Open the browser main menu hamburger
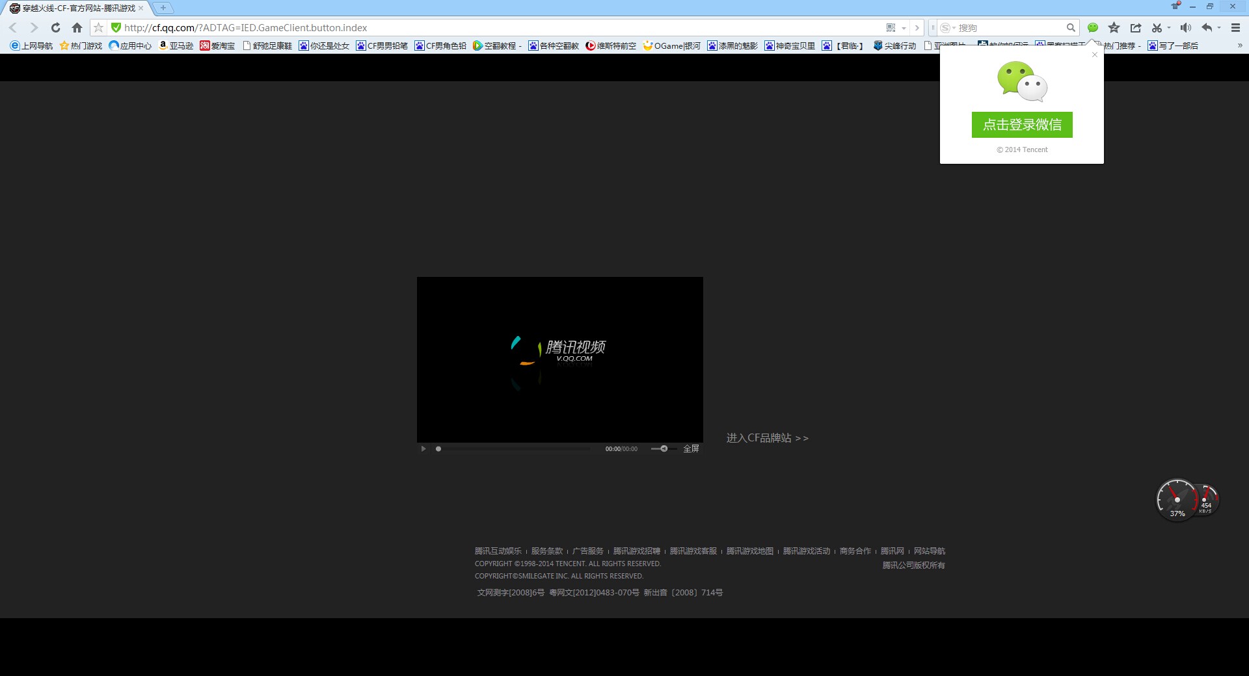 1235,28
